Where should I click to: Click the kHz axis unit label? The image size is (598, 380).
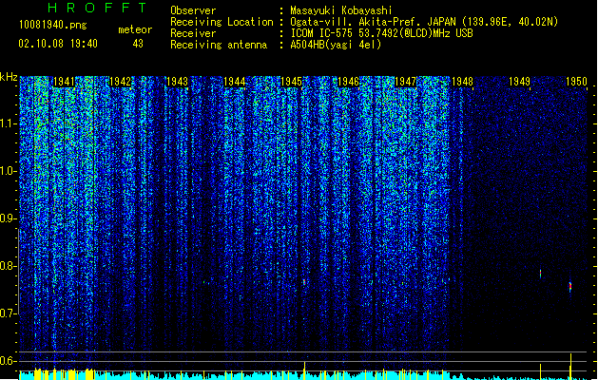(9, 77)
